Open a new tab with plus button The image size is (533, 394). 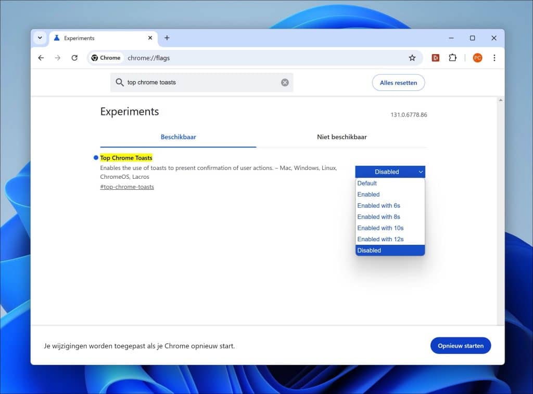point(167,38)
